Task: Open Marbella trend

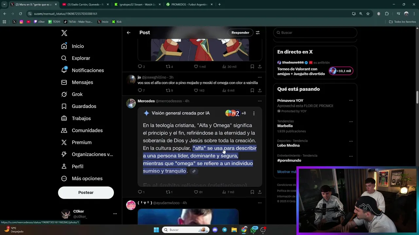Action: tap(285, 126)
